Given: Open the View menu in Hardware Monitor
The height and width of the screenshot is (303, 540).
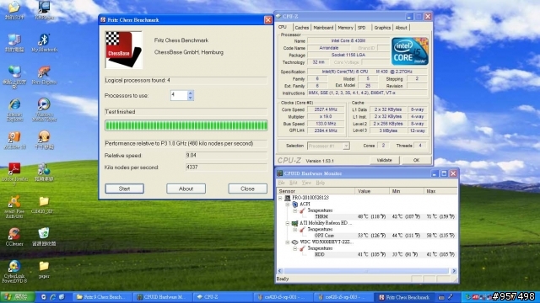Looking at the screenshot, I should click(306, 183).
